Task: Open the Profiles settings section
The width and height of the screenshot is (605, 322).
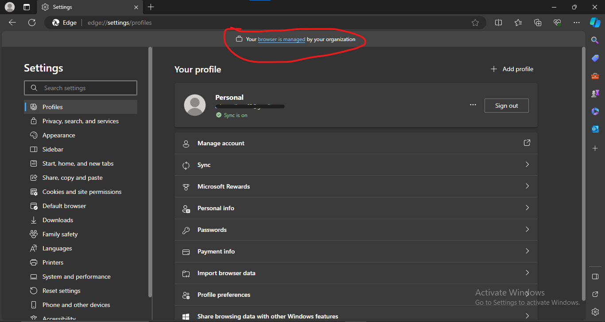Action: click(81, 107)
